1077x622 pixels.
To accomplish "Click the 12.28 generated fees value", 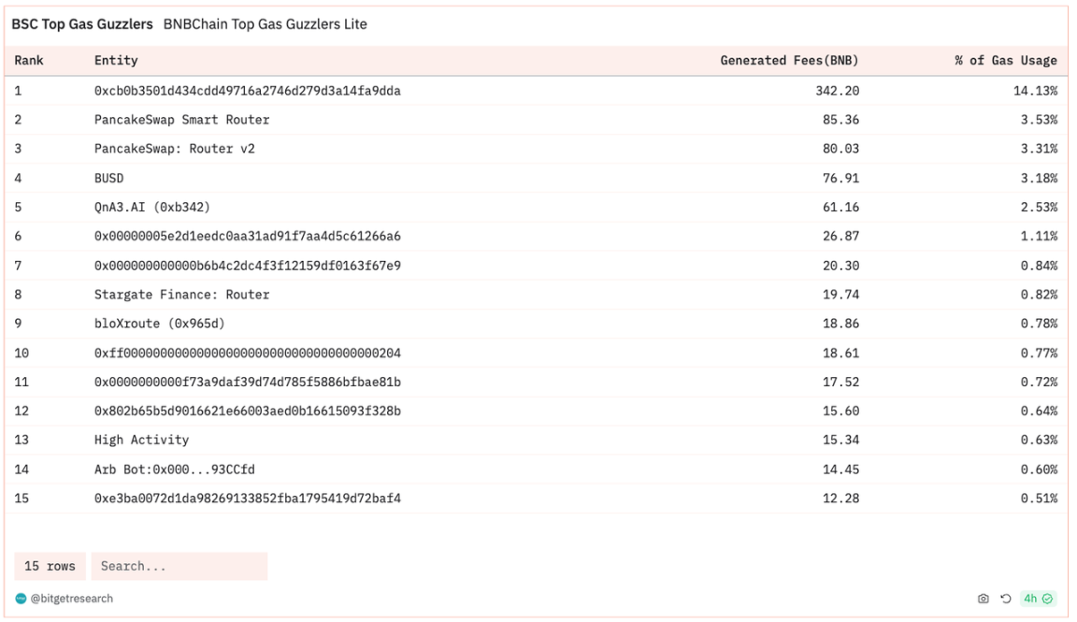I will coord(840,499).
